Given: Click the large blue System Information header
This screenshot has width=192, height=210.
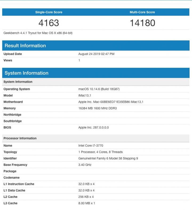Looking at the screenshot, I should point(96,73).
